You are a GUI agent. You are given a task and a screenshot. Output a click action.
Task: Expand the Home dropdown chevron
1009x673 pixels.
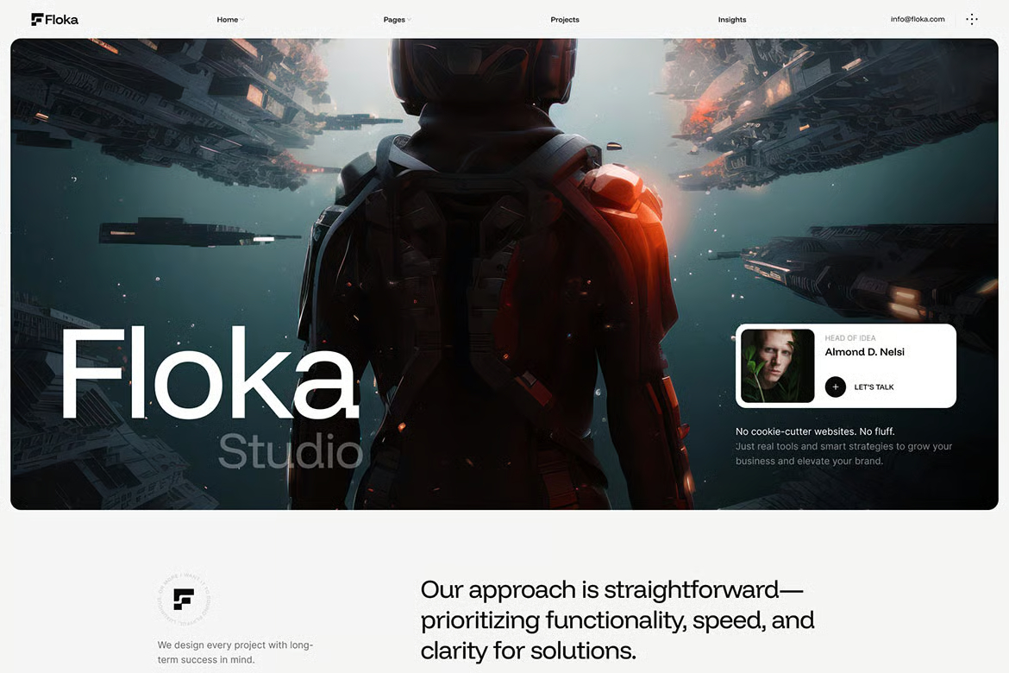pyautogui.click(x=242, y=20)
